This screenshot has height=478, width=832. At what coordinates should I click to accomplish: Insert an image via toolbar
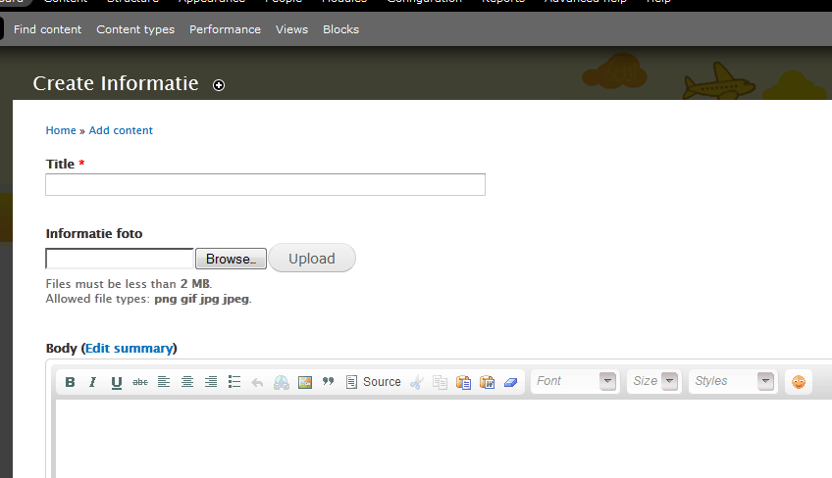(x=305, y=382)
